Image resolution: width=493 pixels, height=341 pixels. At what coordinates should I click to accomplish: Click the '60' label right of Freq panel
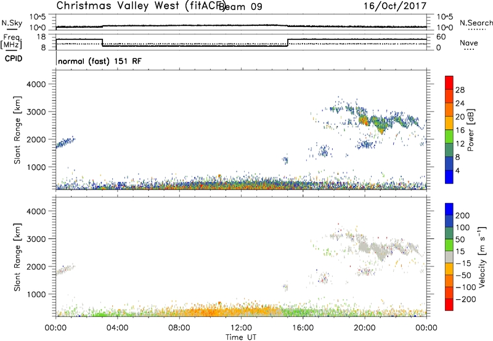pyautogui.click(x=441, y=37)
